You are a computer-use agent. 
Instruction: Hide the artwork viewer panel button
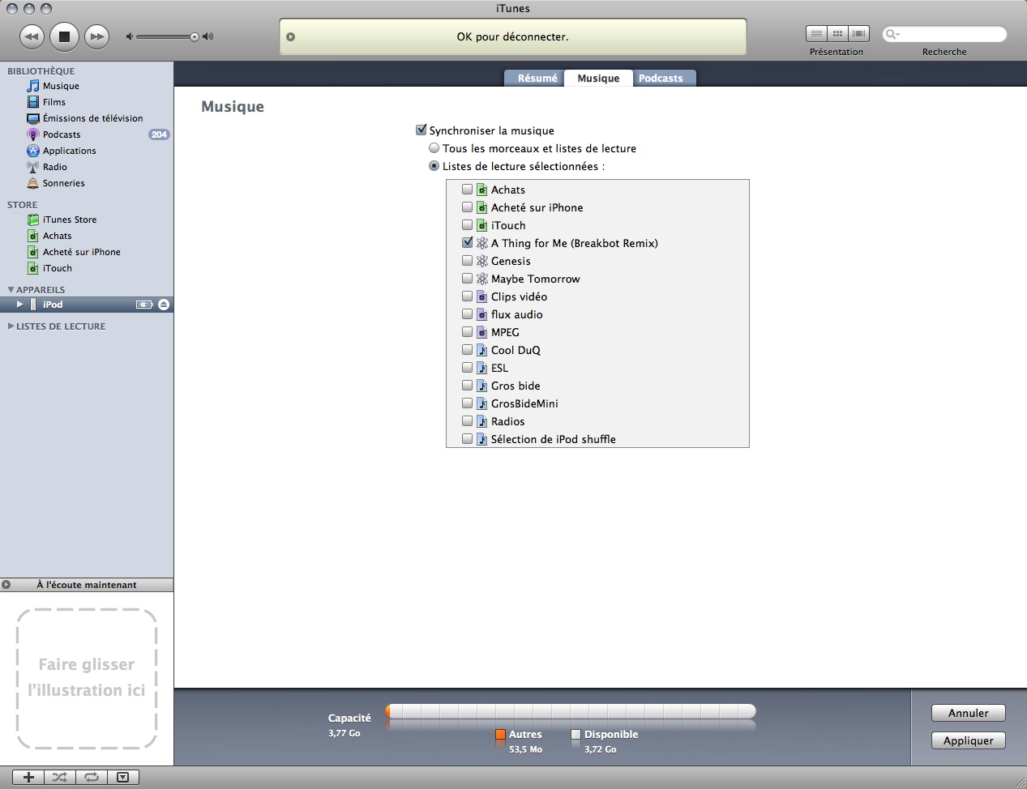coord(122,777)
